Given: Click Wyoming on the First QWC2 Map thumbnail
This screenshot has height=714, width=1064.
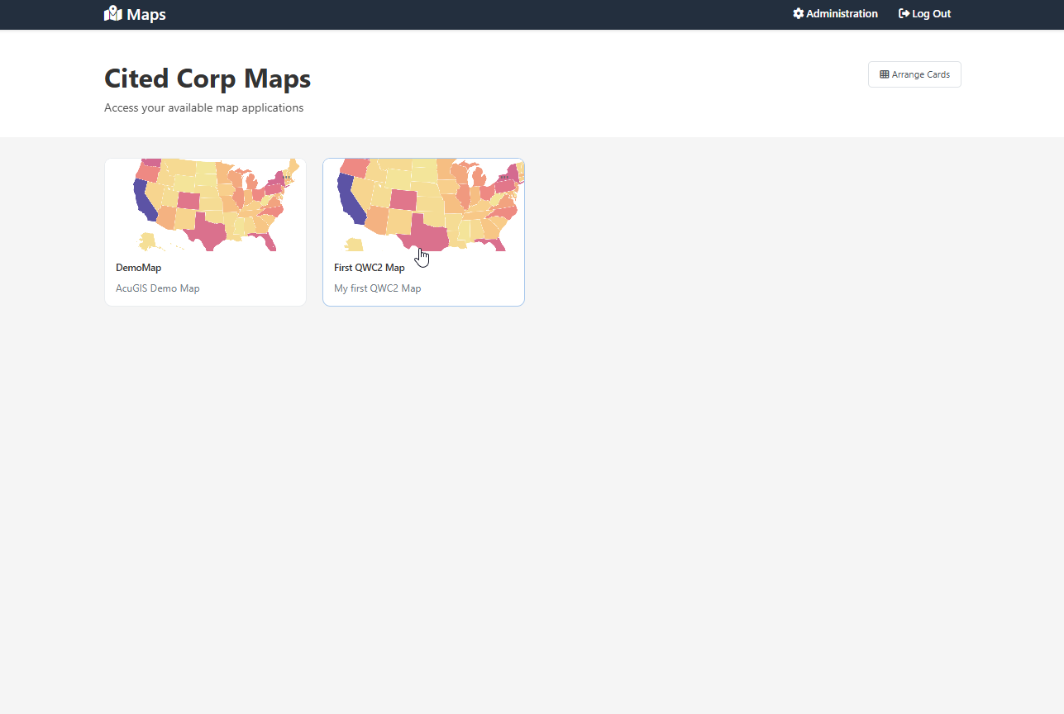Looking at the screenshot, I should coord(403,199).
